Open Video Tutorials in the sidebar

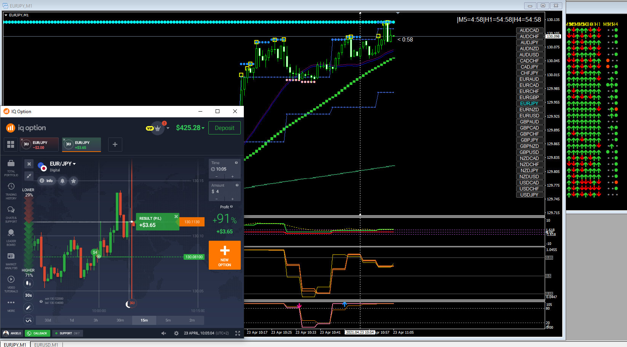click(x=11, y=284)
